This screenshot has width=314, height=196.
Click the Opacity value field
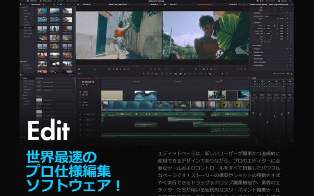(x=282, y=19)
